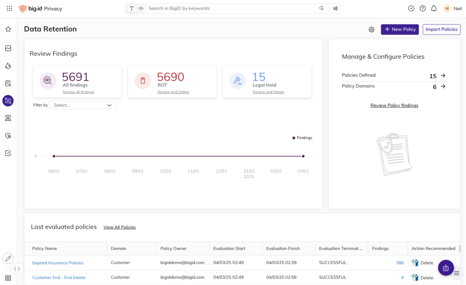The width and height of the screenshot is (466, 285).
Task: Click the notifications bell icon
Action: pos(434,8)
